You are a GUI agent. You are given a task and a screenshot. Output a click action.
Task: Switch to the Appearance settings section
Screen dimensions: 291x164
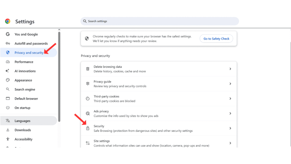click(24, 80)
